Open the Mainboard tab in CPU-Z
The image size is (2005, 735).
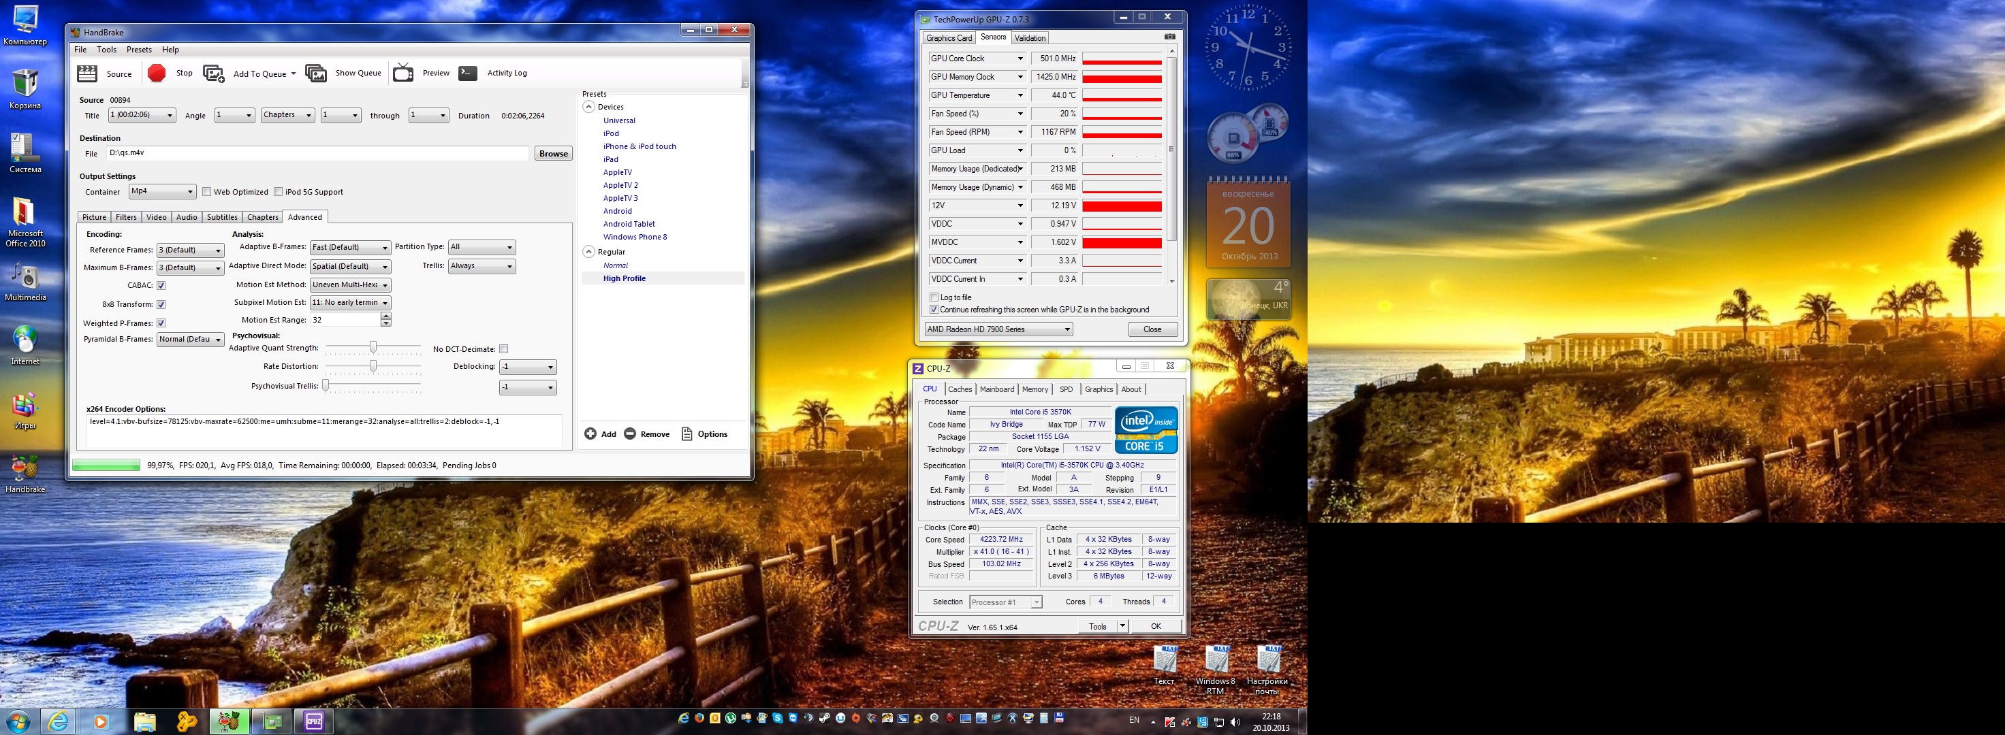[996, 390]
